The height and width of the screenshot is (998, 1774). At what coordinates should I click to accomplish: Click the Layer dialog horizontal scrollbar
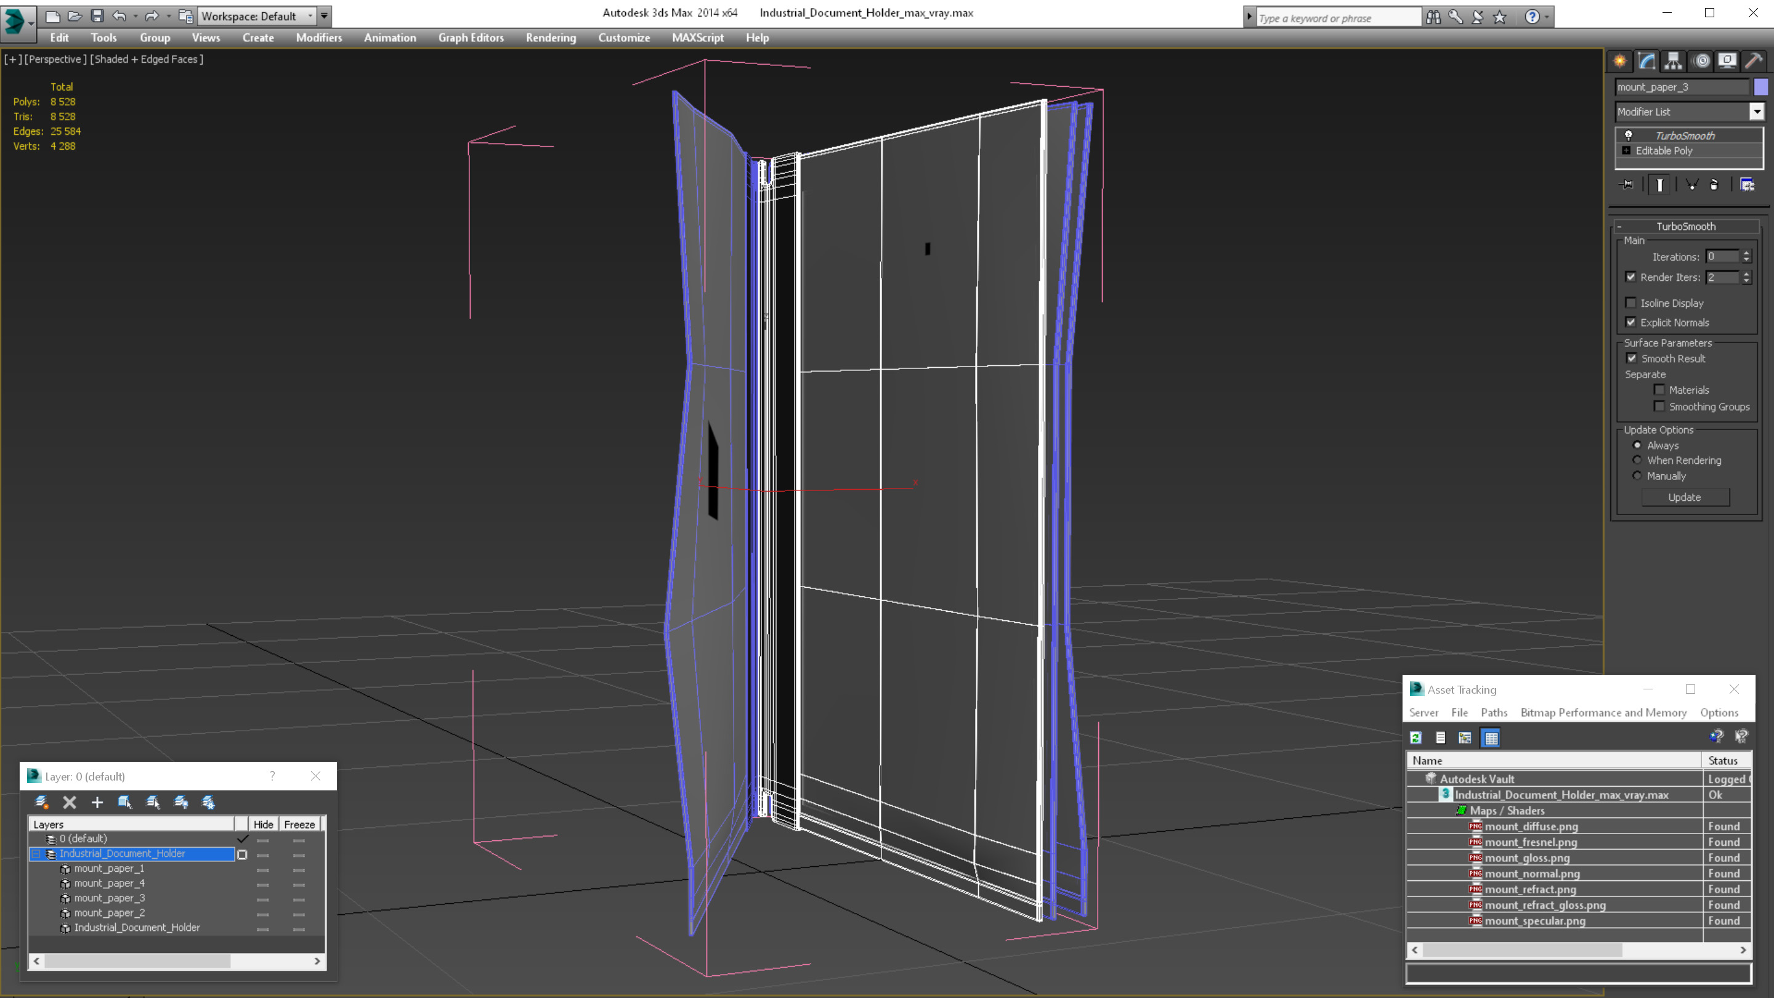pyautogui.click(x=177, y=961)
